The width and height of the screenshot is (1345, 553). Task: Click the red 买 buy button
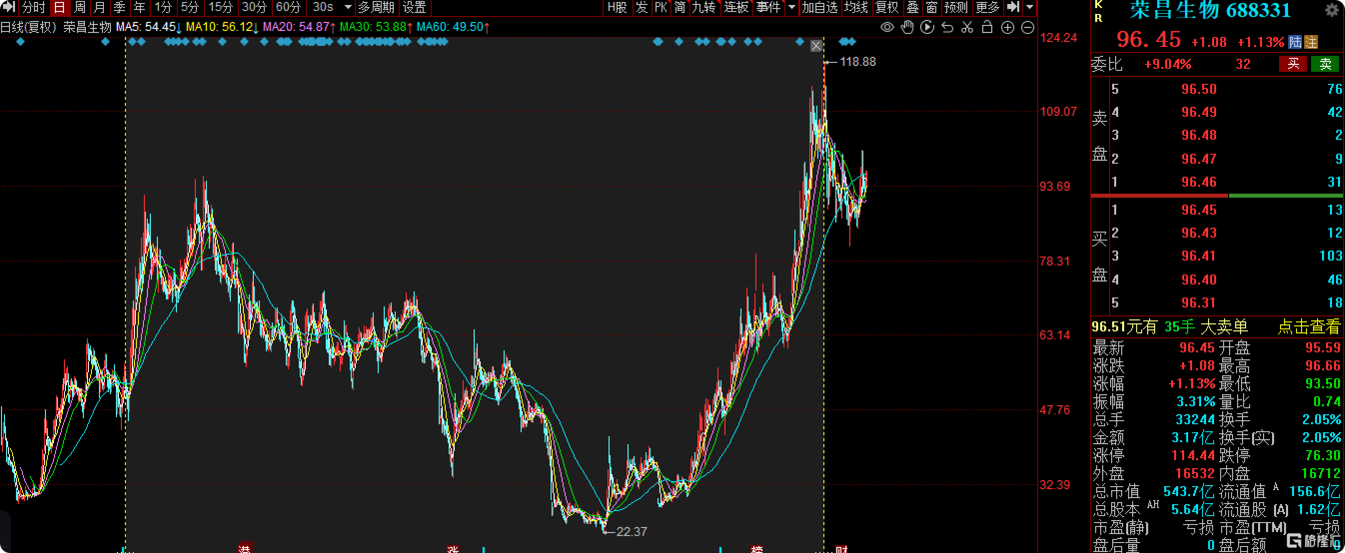pos(1293,64)
